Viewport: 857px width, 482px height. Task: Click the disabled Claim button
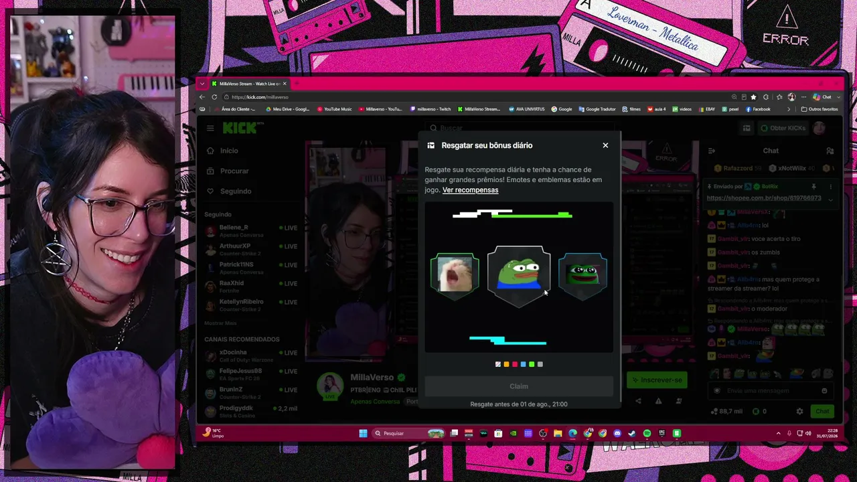(519, 386)
